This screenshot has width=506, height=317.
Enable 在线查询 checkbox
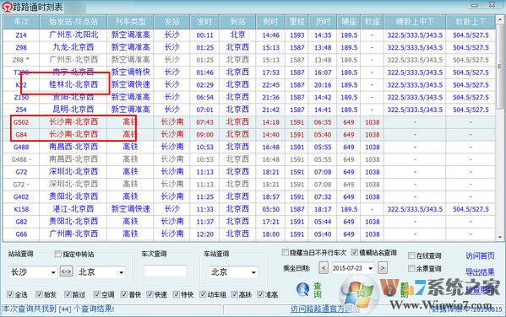(411, 255)
